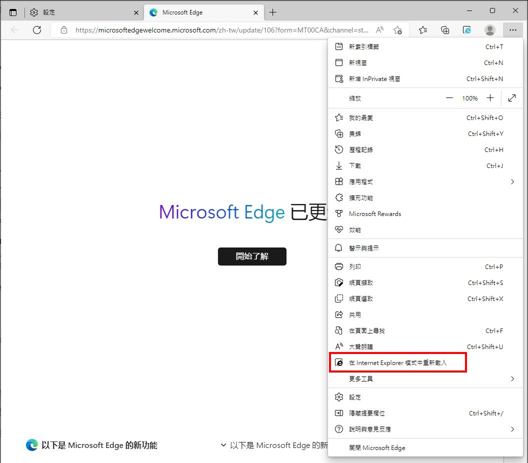Choose 列印 from the menu
The width and height of the screenshot is (528, 463).
425,266
